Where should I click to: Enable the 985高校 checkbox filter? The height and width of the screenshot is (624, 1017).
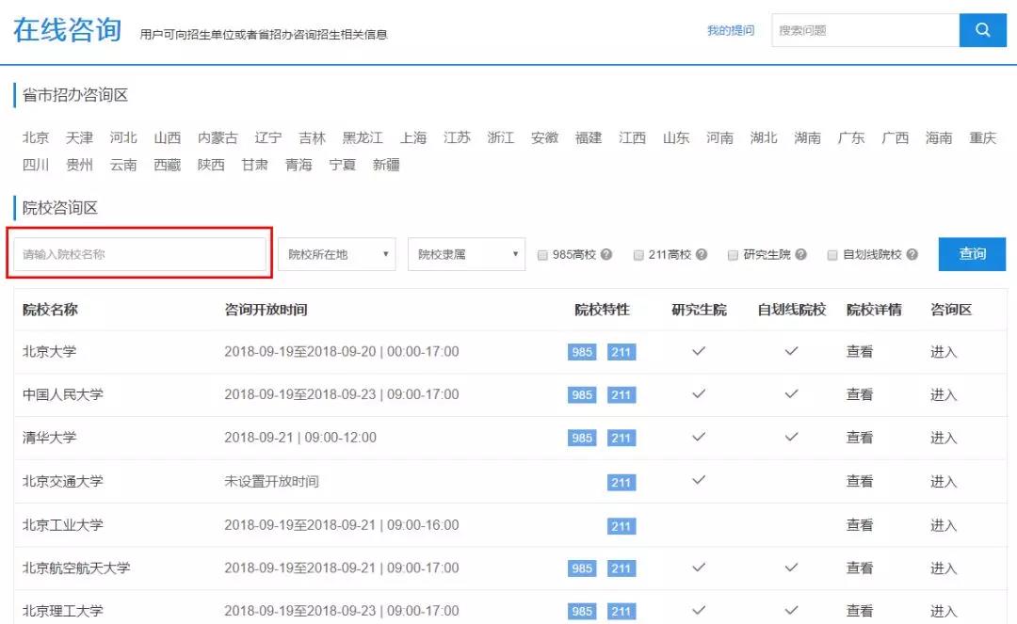[x=542, y=255]
